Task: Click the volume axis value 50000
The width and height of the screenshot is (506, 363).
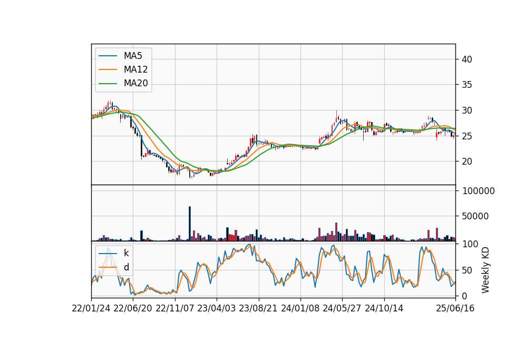Action: coord(475,216)
